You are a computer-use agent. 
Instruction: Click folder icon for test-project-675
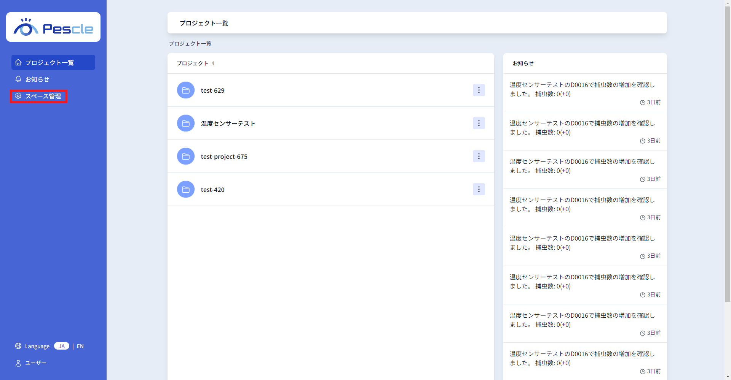click(186, 157)
